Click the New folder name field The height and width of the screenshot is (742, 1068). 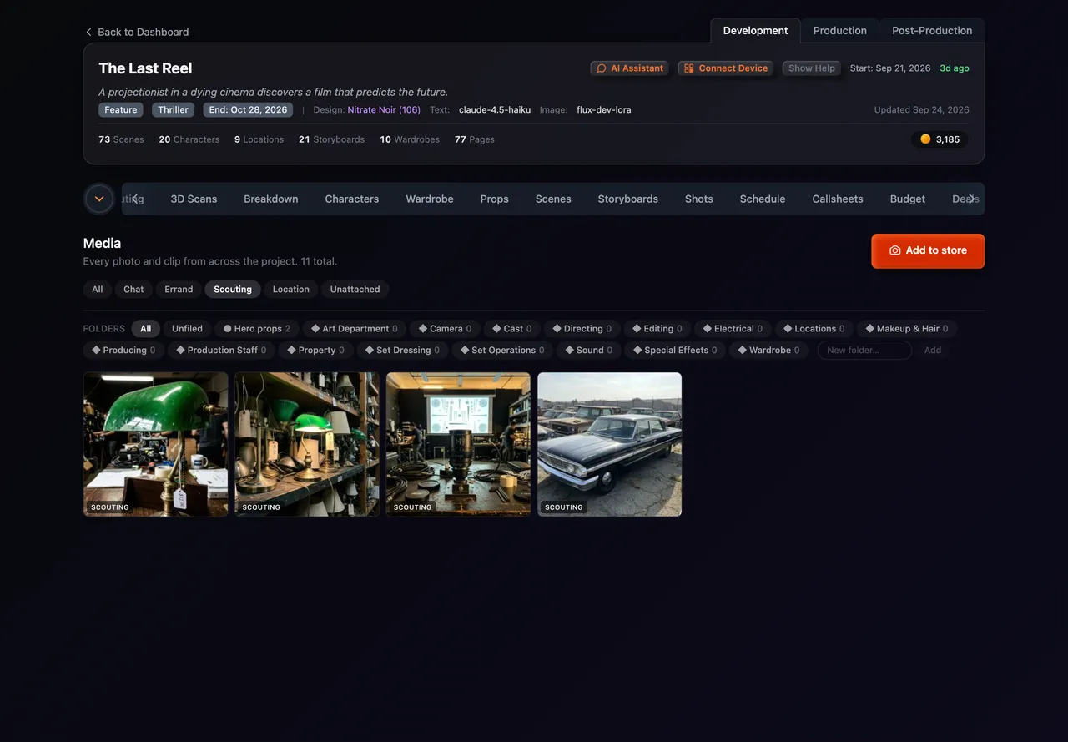(x=864, y=351)
